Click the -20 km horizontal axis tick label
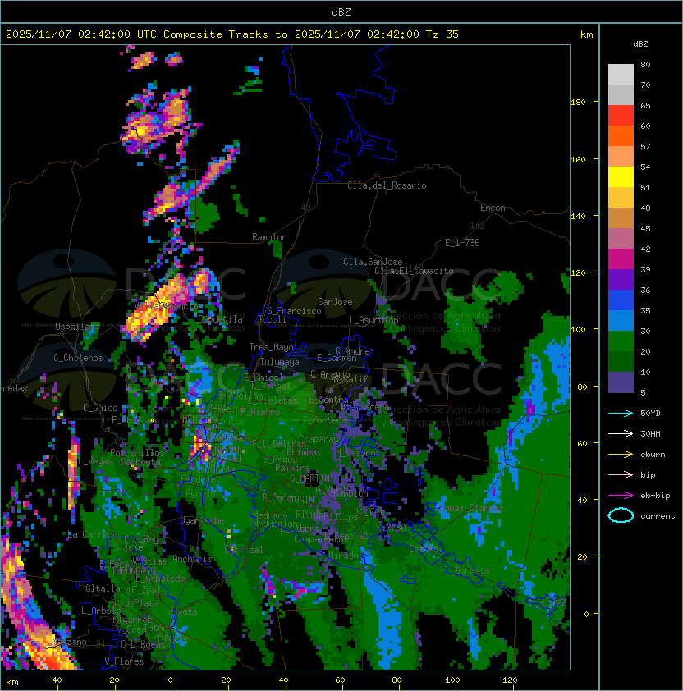This screenshot has height=691, width=683. pyautogui.click(x=112, y=680)
